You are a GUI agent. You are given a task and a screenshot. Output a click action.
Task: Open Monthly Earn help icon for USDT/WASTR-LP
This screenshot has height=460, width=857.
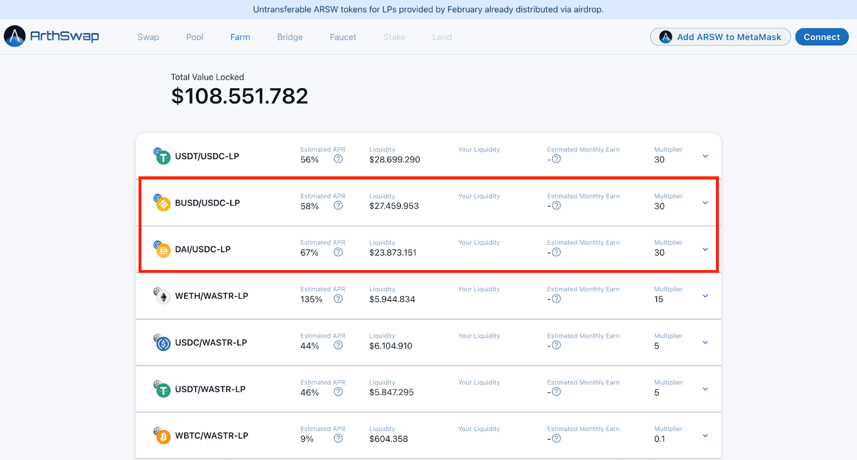pyautogui.click(x=557, y=392)
